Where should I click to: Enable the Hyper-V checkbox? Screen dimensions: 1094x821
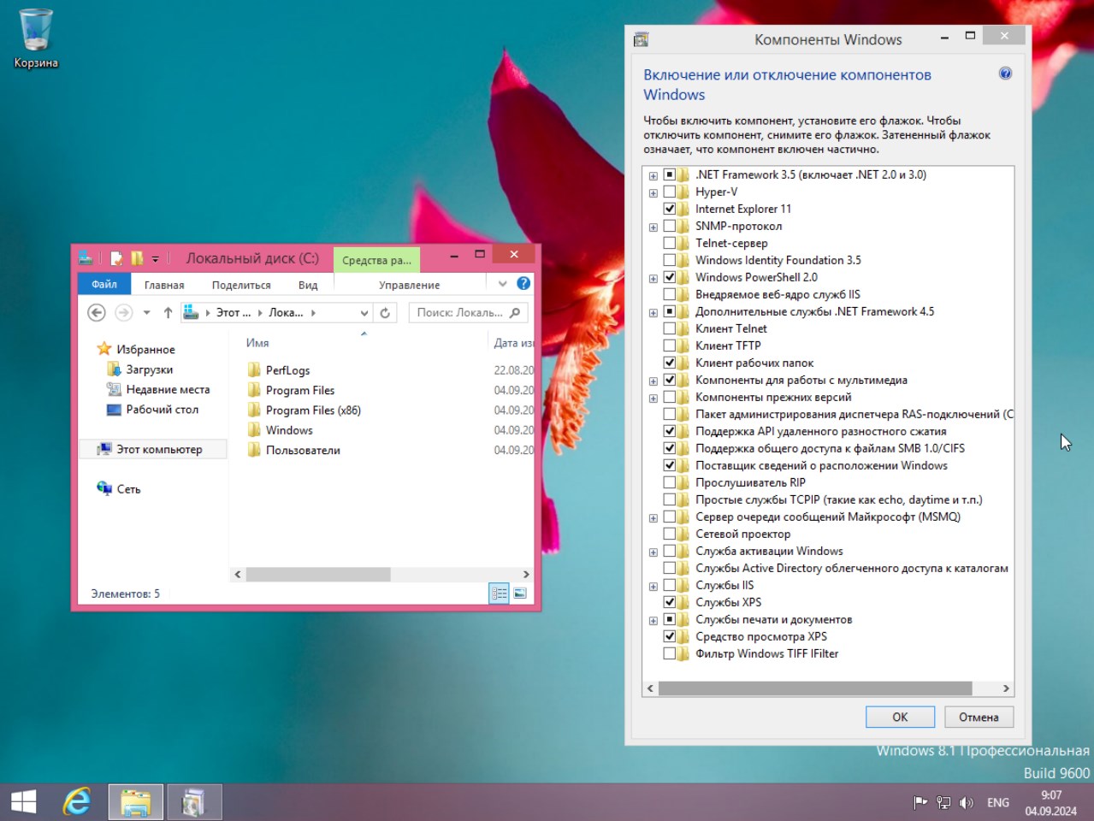670,192
